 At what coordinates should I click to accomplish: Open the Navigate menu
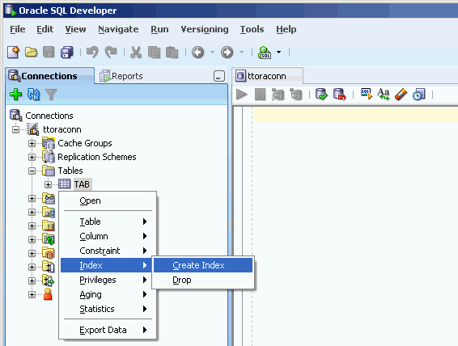pos(118,29)
